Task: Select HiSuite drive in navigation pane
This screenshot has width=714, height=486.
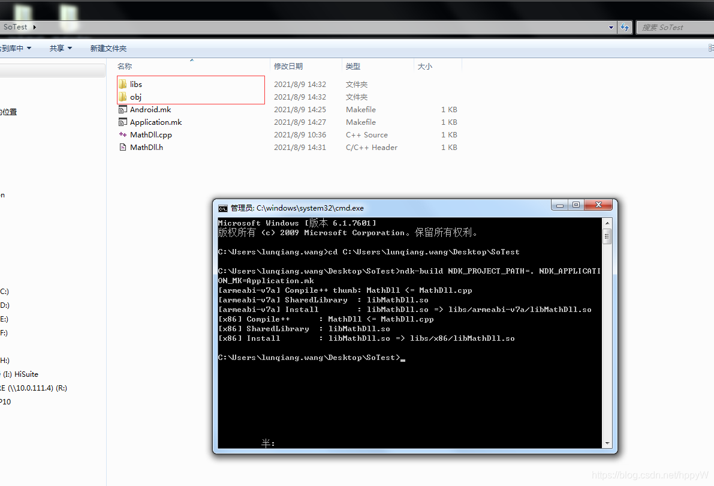Action: [20, 374]
